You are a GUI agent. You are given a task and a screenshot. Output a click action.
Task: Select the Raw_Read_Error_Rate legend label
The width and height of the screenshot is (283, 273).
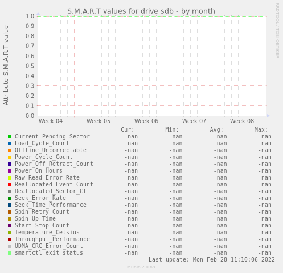tap(47, 178)
